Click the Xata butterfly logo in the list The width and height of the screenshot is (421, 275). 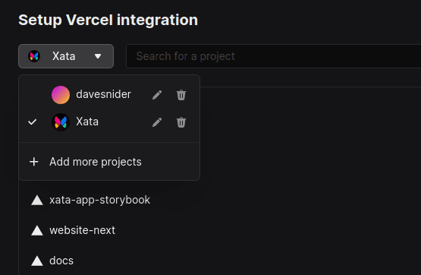click(x=61, y=122)
